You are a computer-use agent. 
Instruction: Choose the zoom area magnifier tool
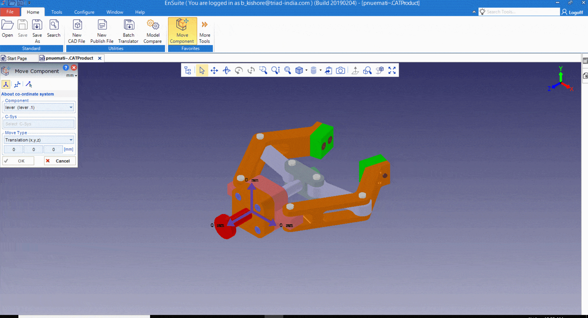(263, 71)
